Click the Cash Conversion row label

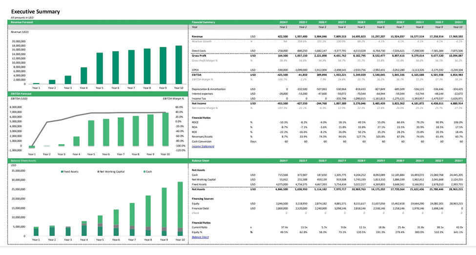coord(202,142)
